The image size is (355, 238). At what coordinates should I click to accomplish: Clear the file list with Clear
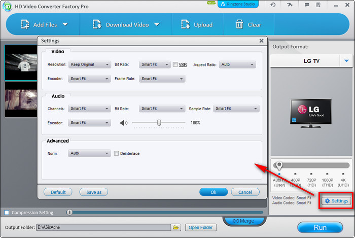click(x=248, y=24)
